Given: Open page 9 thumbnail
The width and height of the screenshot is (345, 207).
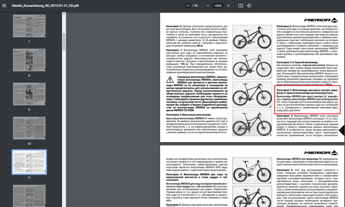Looking at the screenshot, I should point(29,94).
